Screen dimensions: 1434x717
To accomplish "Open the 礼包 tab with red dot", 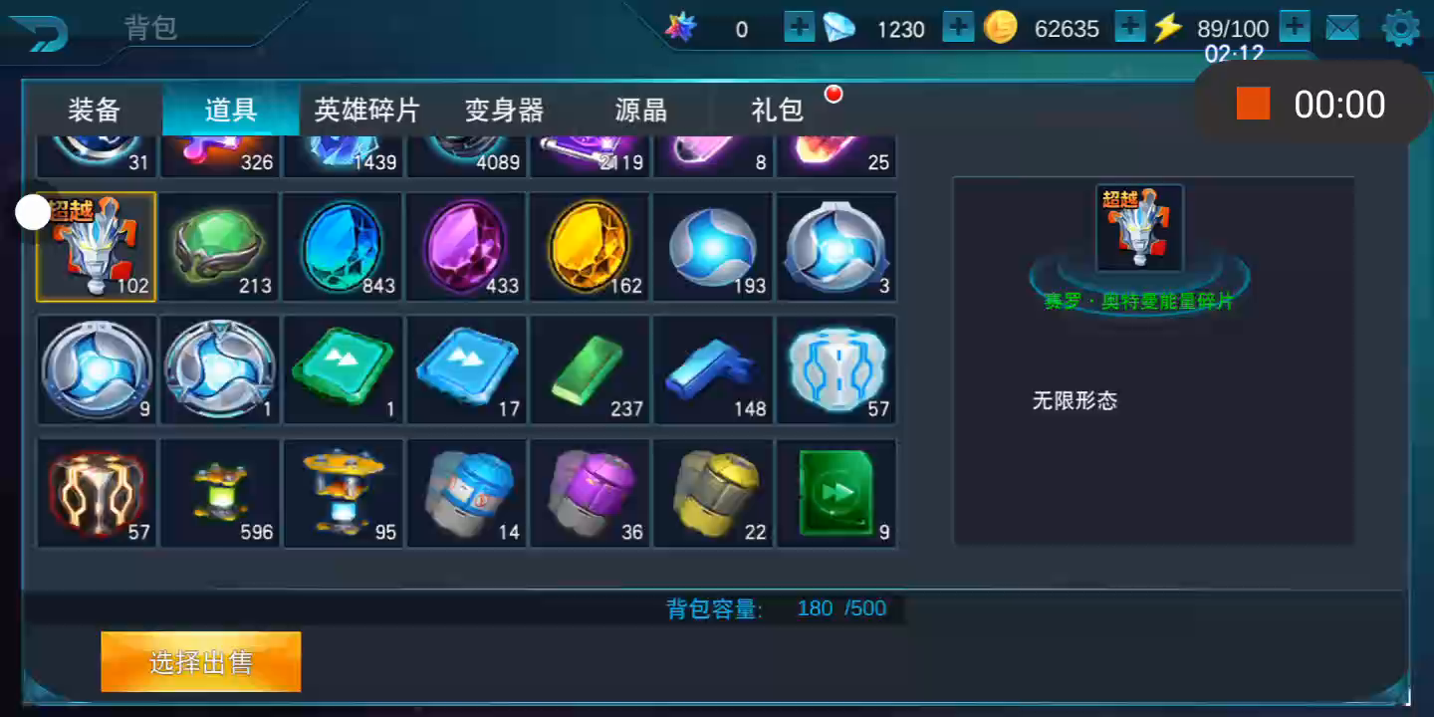I will coord(778,110).
